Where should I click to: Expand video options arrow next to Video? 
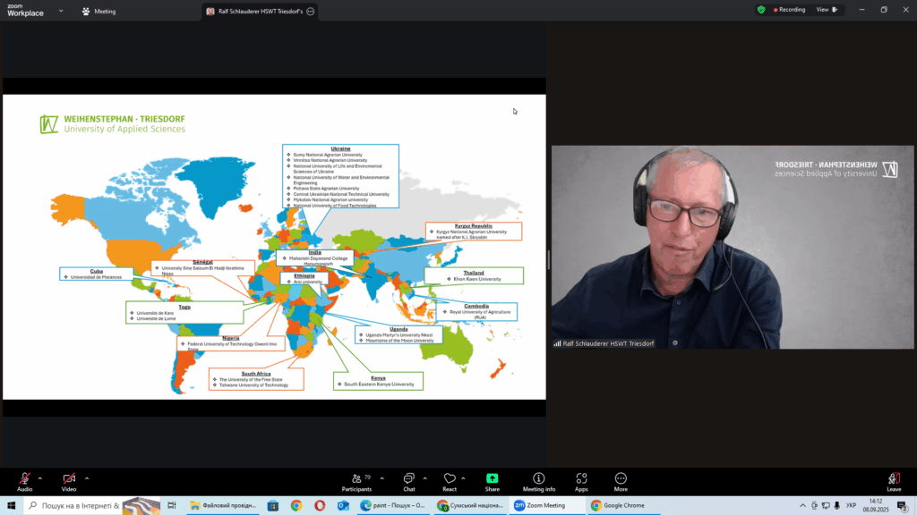(x=87, y=477)
